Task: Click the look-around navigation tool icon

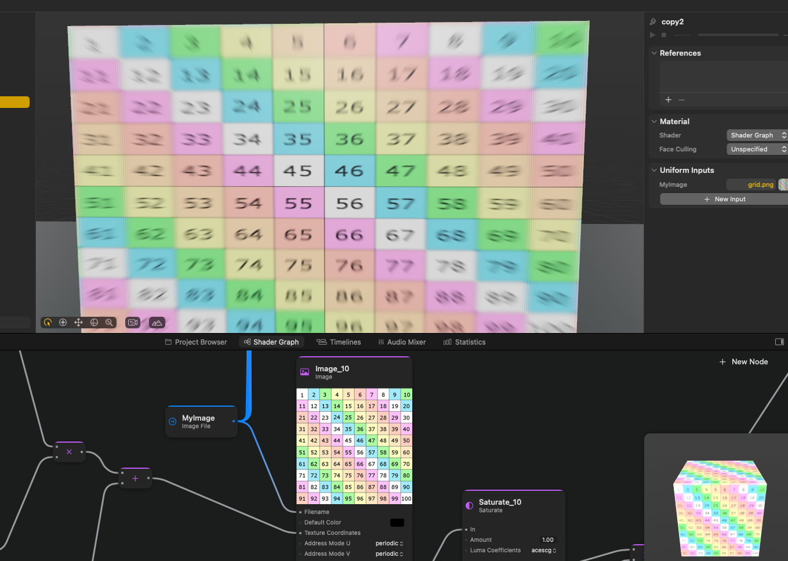Action: [63, 323]
